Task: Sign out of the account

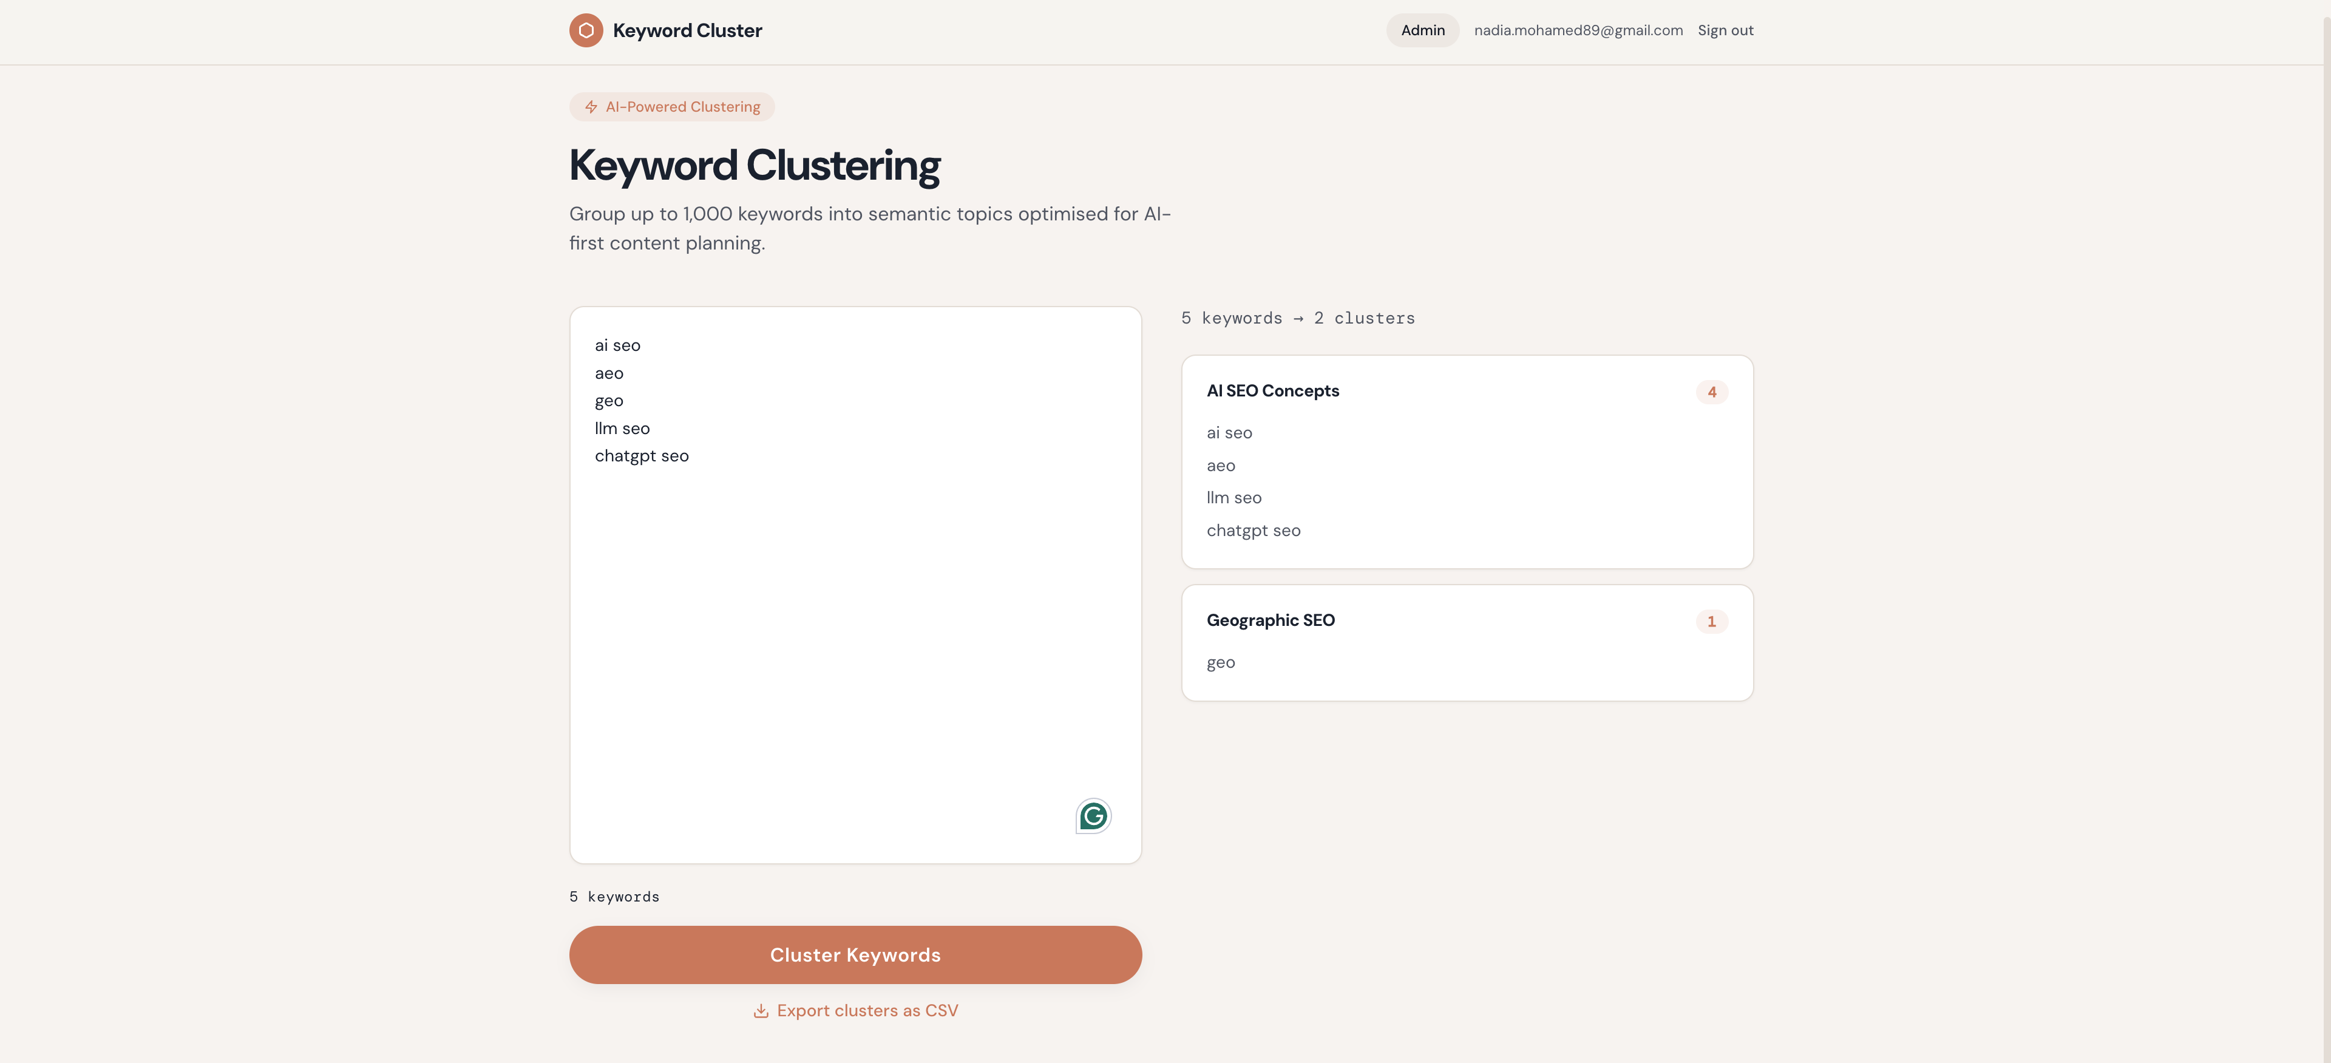Action: tap(1725, 31)
